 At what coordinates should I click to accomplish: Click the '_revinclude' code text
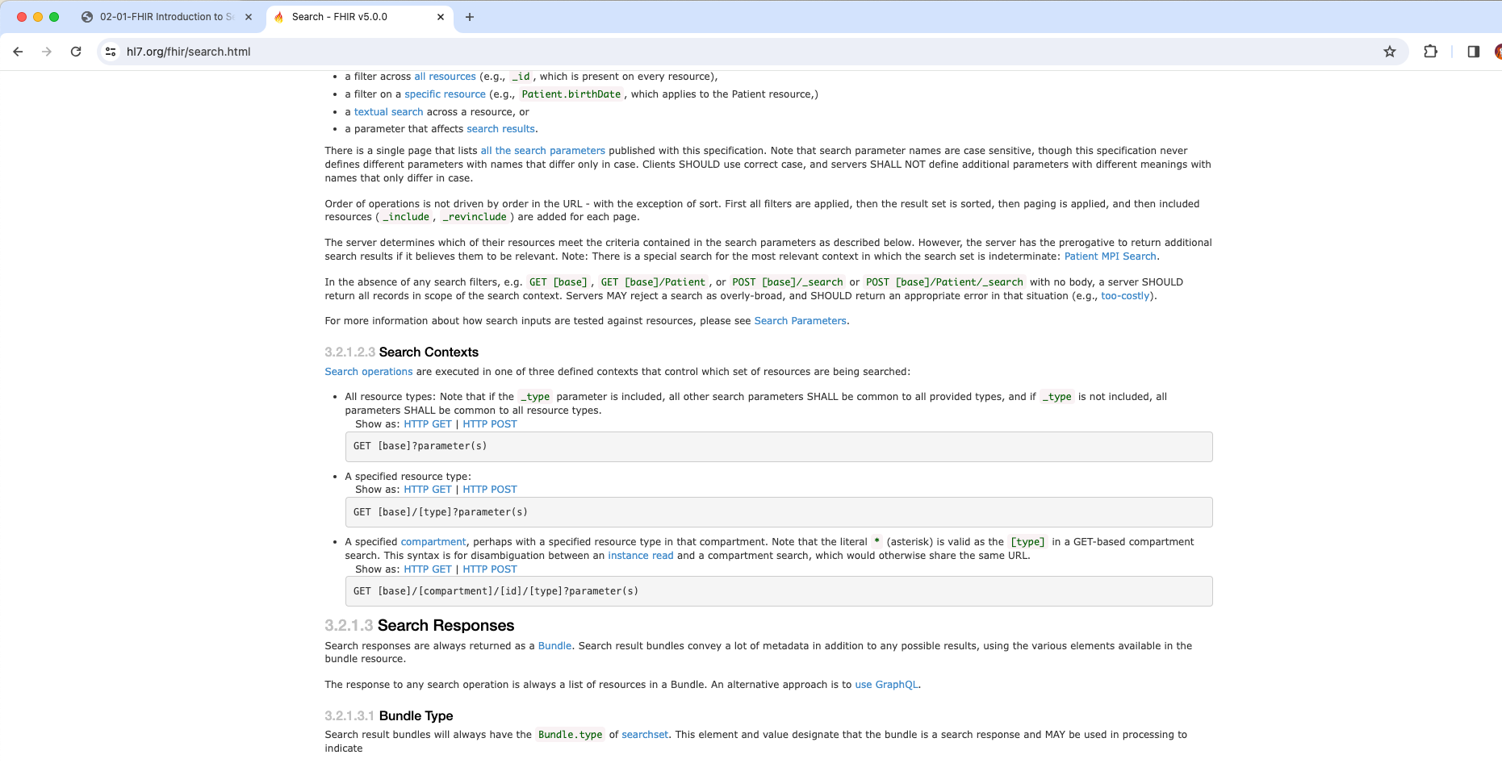click(x=475, y=217)
